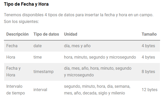Image resolution: width=163 pixels, height=104 pixels.
Task: Click 'hora, minuto, segundo y microsegundo' cell
Action: click(100, 57)
